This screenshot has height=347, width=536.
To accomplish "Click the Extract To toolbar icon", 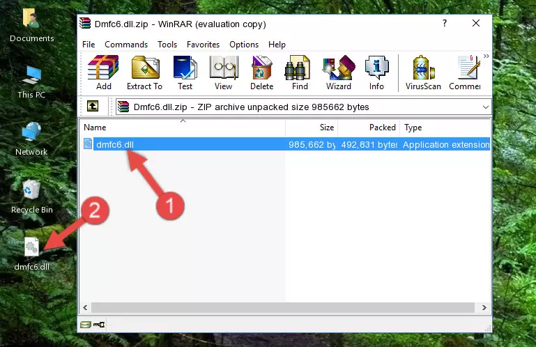I will pyautogui.click(x=144, y=72).
